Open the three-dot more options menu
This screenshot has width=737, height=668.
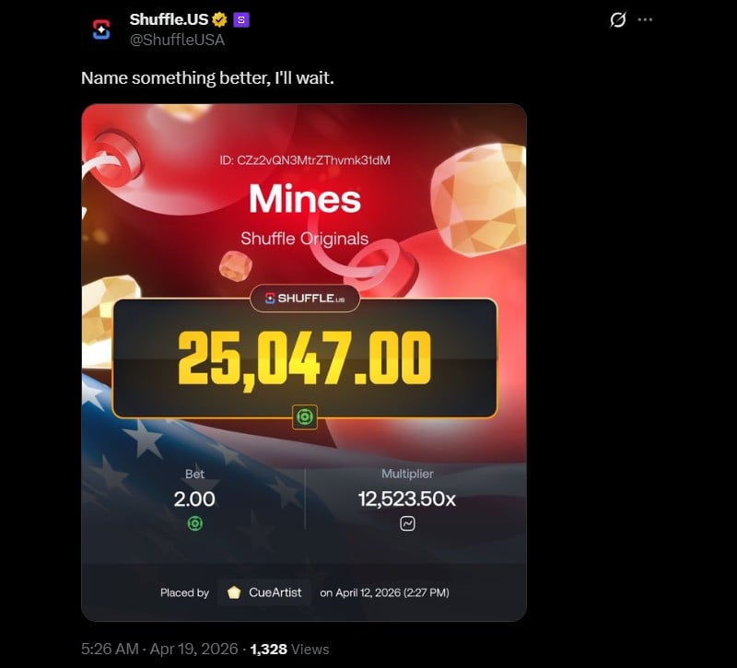(645, 19)
